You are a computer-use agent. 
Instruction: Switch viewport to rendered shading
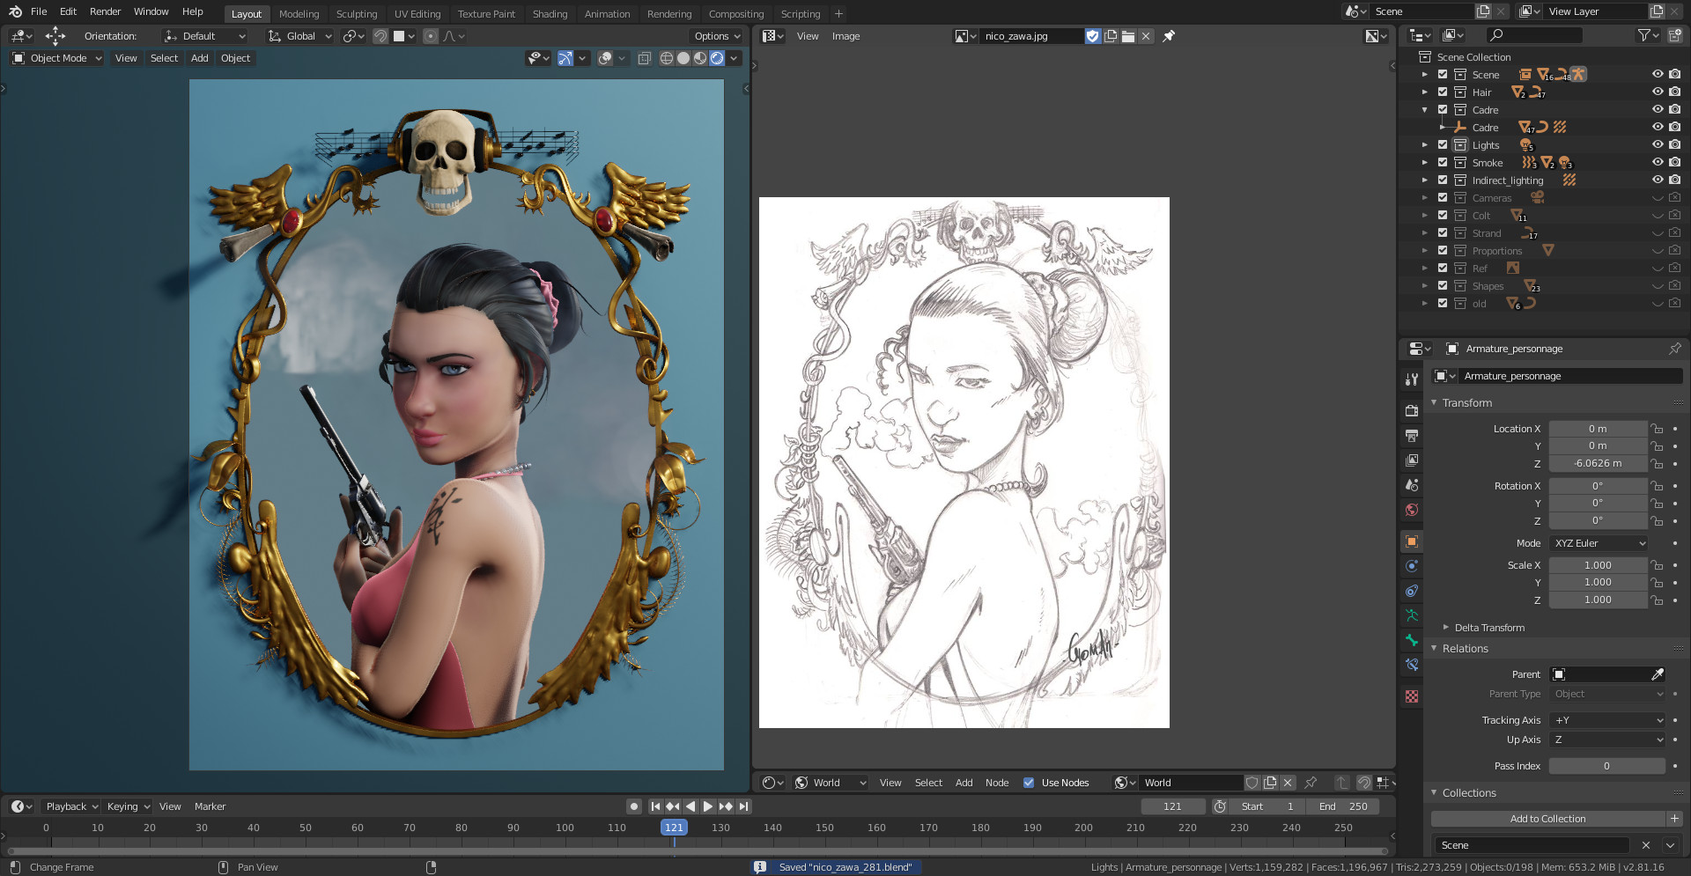tap(717, 58)
